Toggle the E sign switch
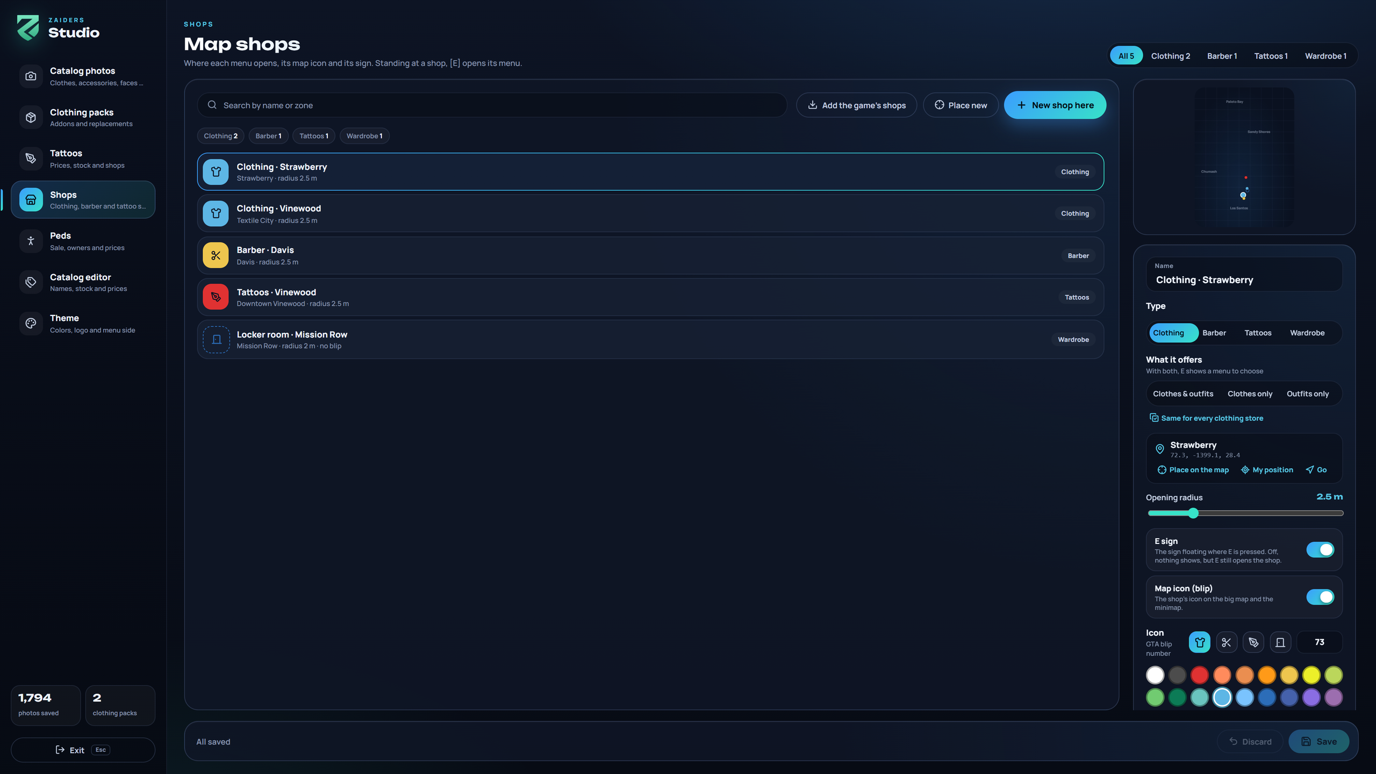The image size is (1376, 774). point(1320,550)
